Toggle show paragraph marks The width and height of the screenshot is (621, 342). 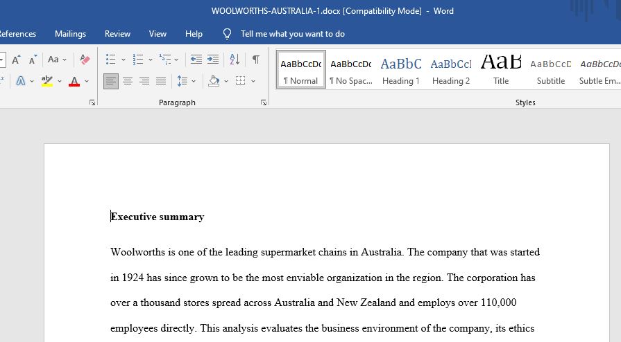pos(256,60)
